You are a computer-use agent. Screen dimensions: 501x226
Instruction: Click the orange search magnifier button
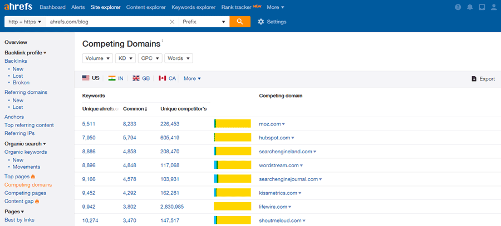(x=240, y=22)
